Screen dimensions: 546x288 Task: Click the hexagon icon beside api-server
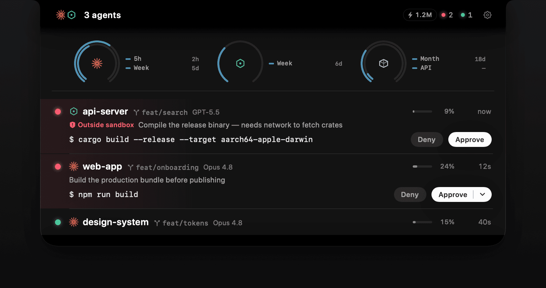pos(74,112)
